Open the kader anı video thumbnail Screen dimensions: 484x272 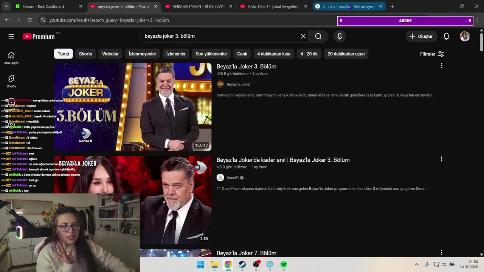tap(133, 200)
